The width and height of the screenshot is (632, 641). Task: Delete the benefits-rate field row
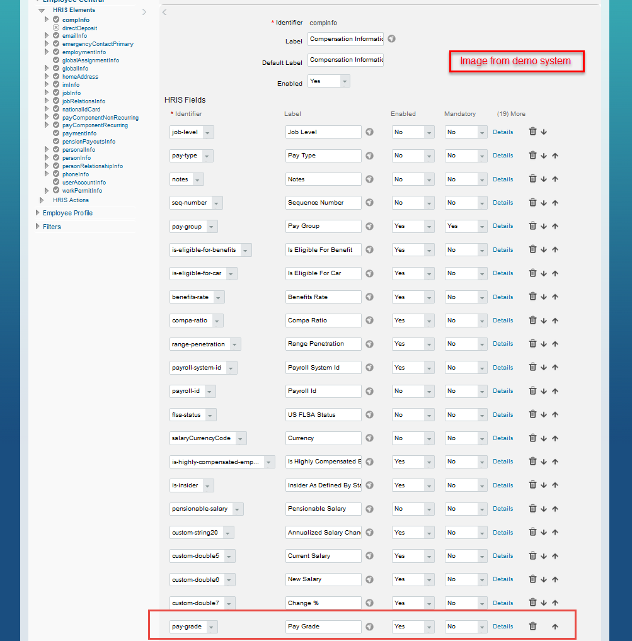[532, 297]
